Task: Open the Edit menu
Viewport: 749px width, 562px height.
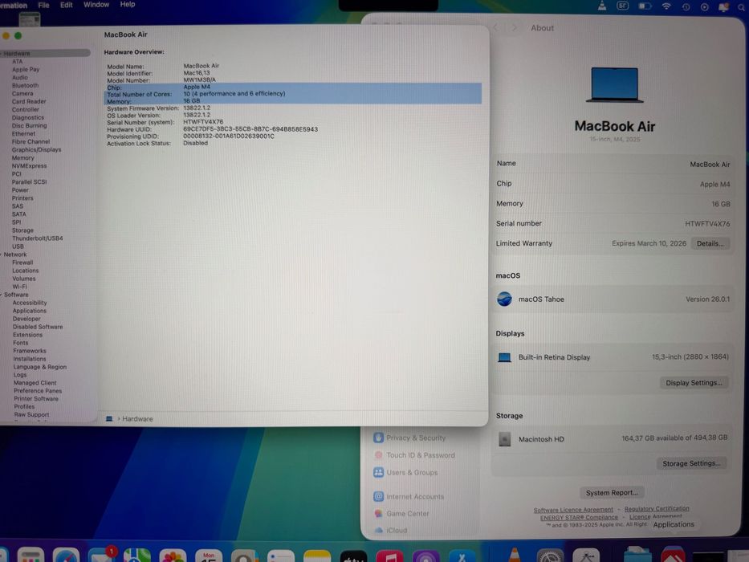Action: [67, 5]
